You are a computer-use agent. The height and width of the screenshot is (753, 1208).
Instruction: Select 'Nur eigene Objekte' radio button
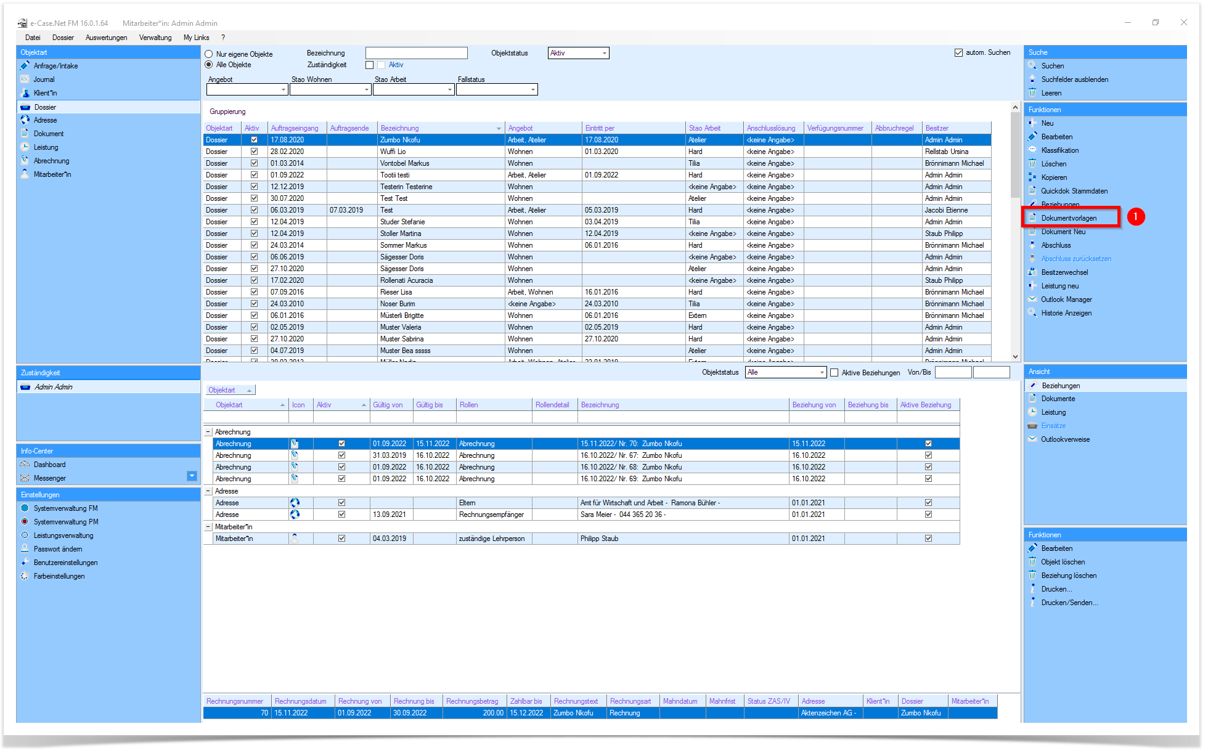pos(209,54)
